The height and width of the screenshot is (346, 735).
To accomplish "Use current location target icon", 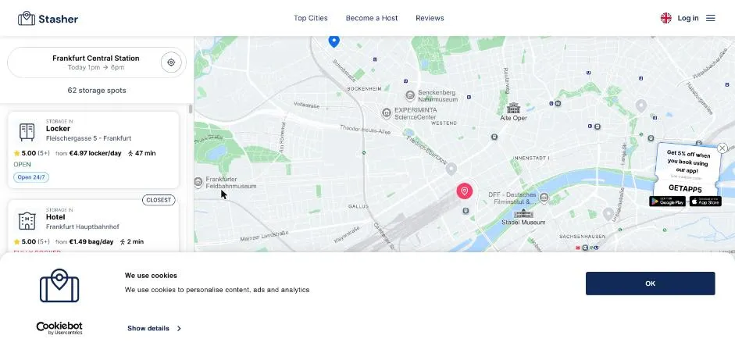I will click(171, 62).
